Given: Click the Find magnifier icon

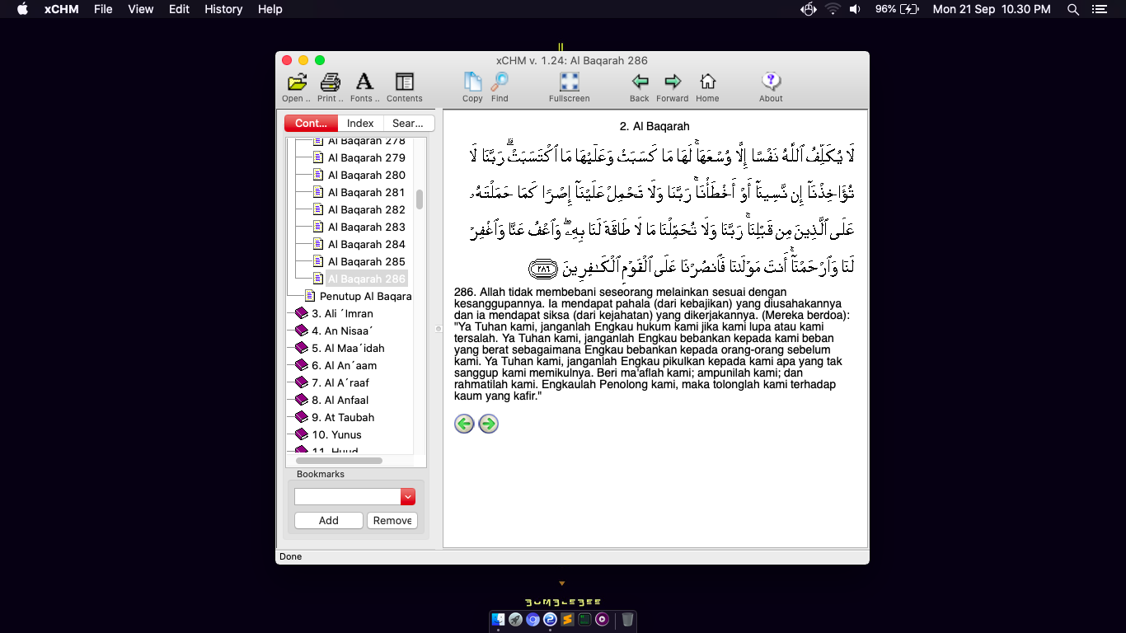Looking at the screenshot, I should point(500,82).
